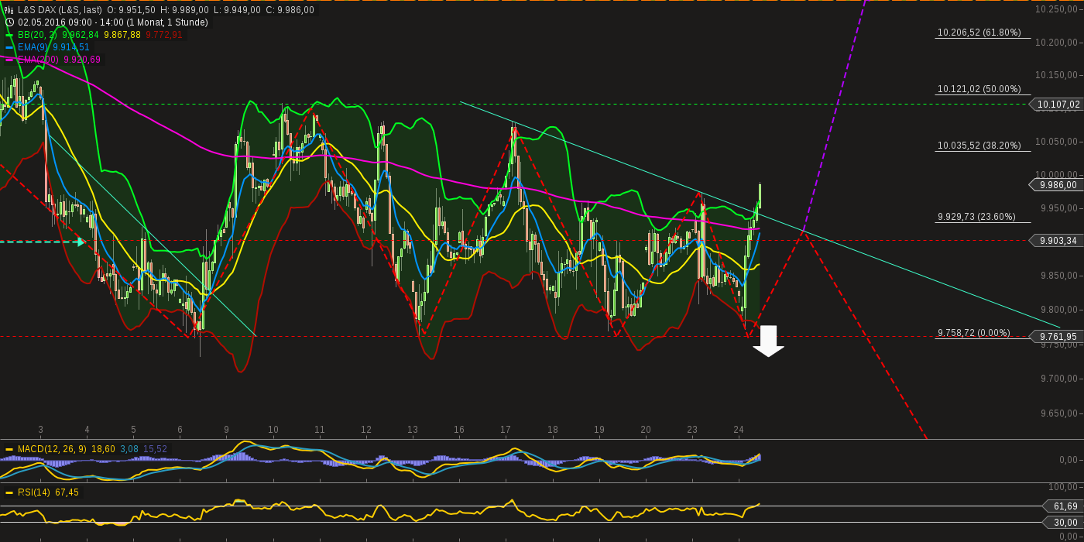
Task: Click the high value H: 9.989,00
Action: [184, 10]
